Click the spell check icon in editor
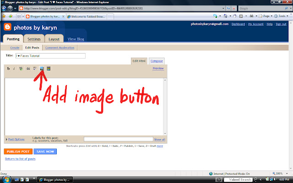Screen dimensions: 293x183 [x=35, y=69]
